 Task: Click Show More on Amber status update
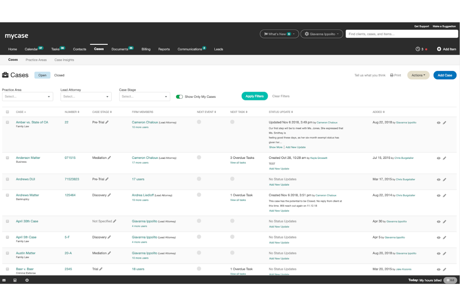point(276,147)
